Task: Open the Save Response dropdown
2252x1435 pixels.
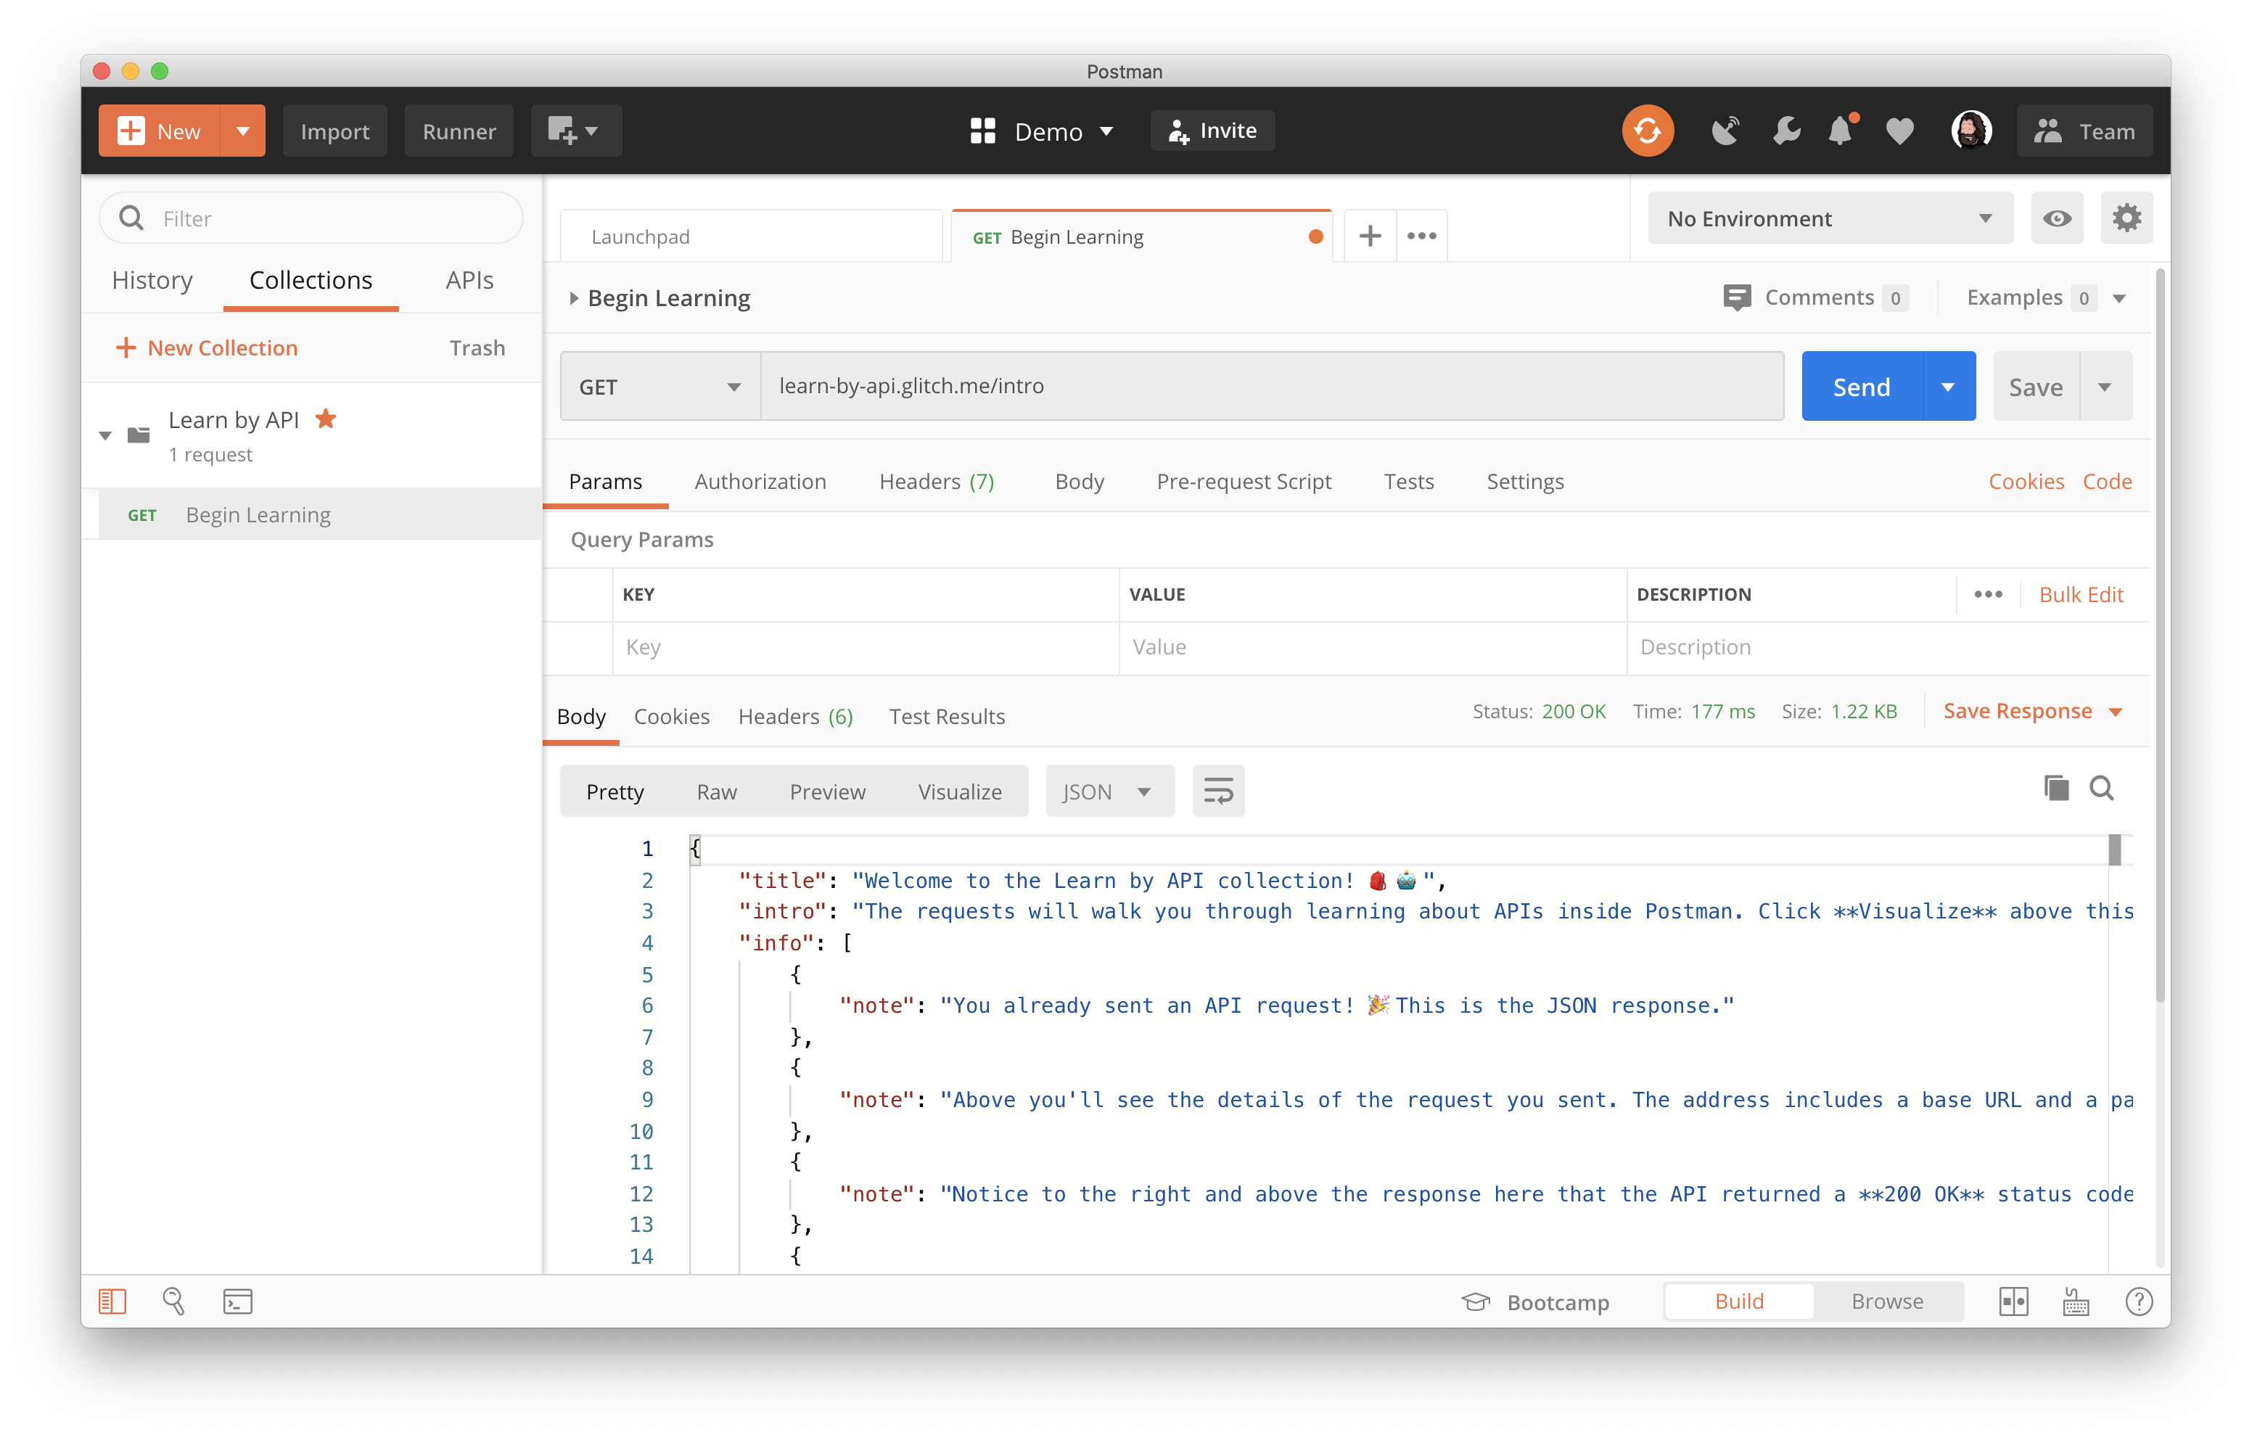Action: coord(2033,711)
